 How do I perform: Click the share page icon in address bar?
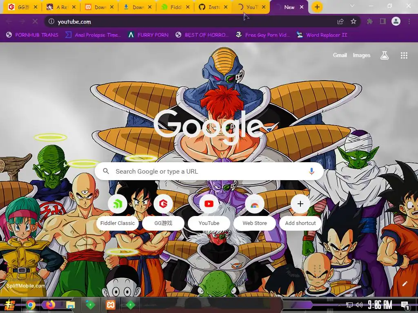tap(340, 21)
